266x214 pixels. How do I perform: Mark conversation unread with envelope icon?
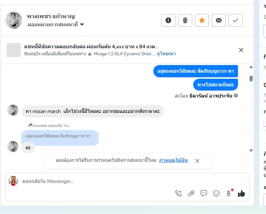[219, 20]
